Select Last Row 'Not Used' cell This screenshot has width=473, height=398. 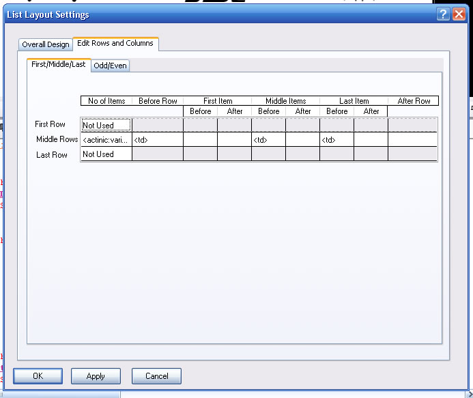pos(106,154)
